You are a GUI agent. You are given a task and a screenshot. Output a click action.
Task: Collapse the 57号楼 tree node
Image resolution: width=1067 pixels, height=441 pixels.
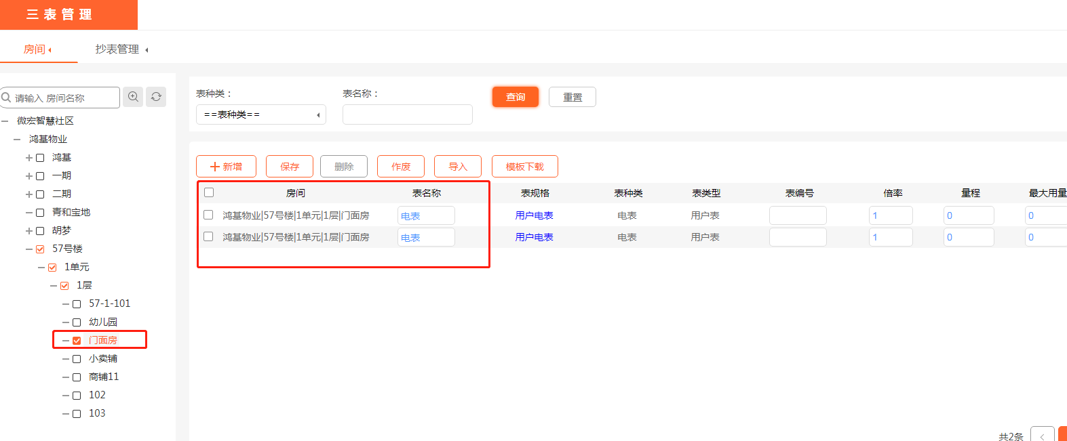29,249
